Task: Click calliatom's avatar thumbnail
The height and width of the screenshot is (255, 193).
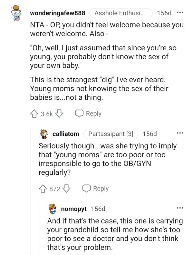Action: [44, 134]
